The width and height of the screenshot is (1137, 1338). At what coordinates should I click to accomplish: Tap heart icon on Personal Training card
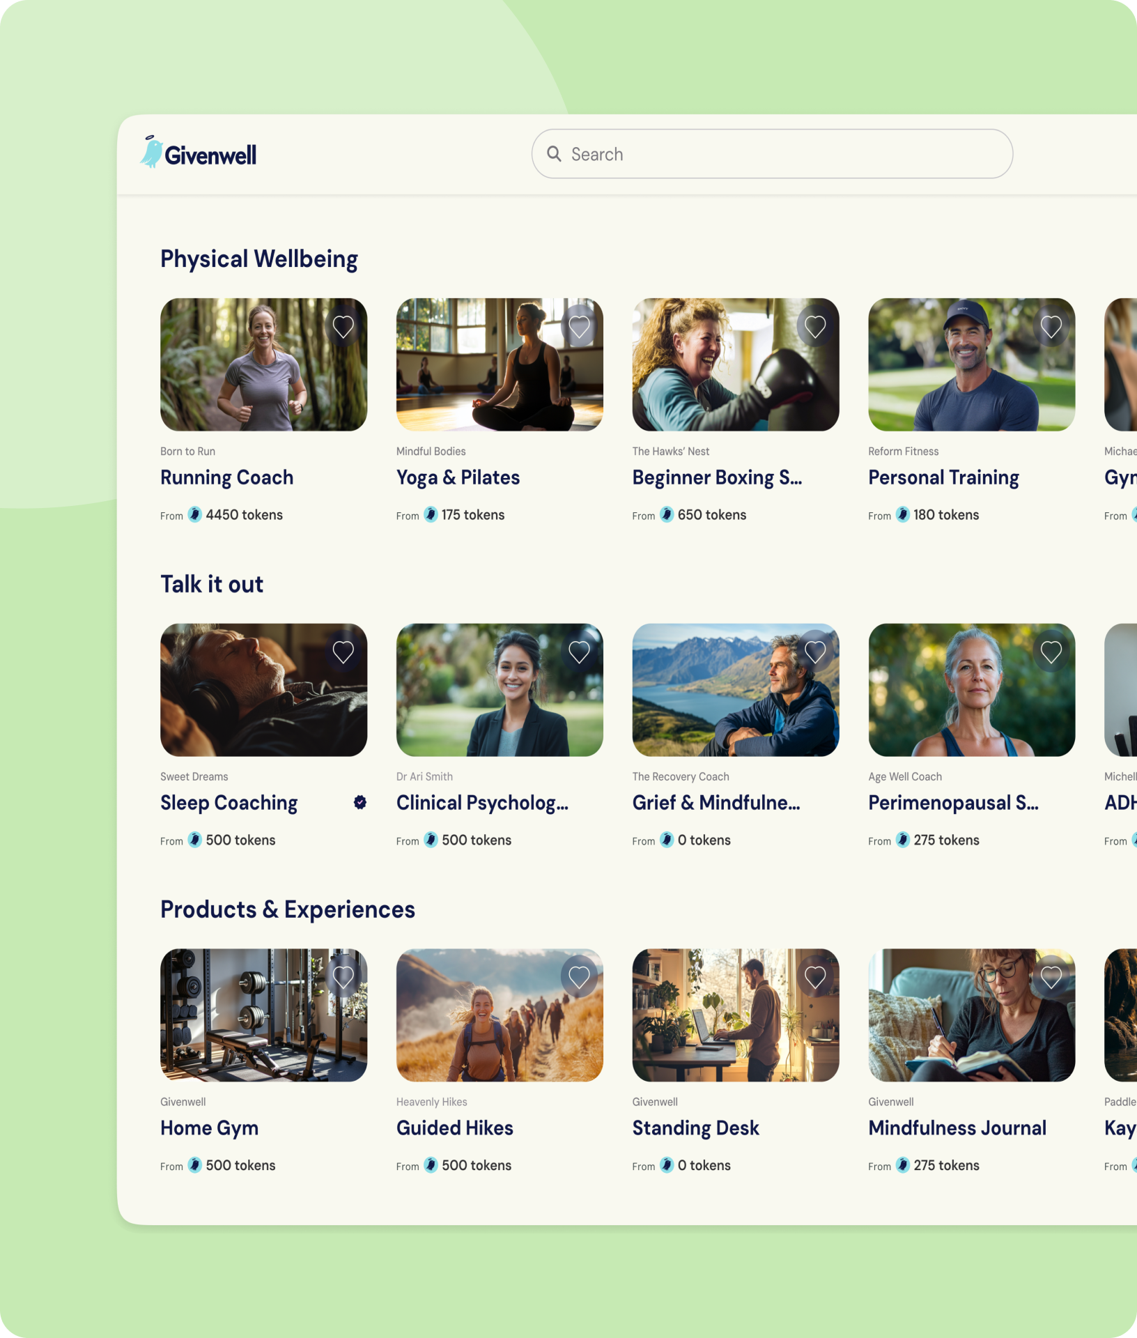click(1051, 326)
